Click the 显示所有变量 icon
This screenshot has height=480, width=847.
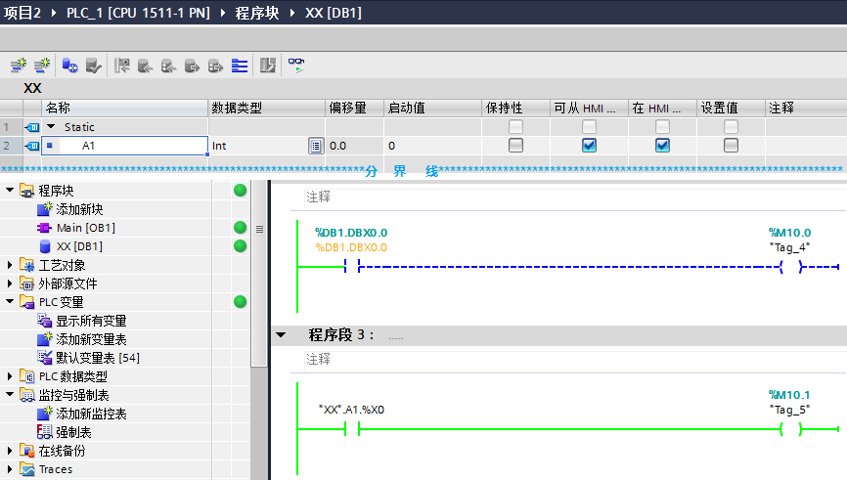pos(44,321)
